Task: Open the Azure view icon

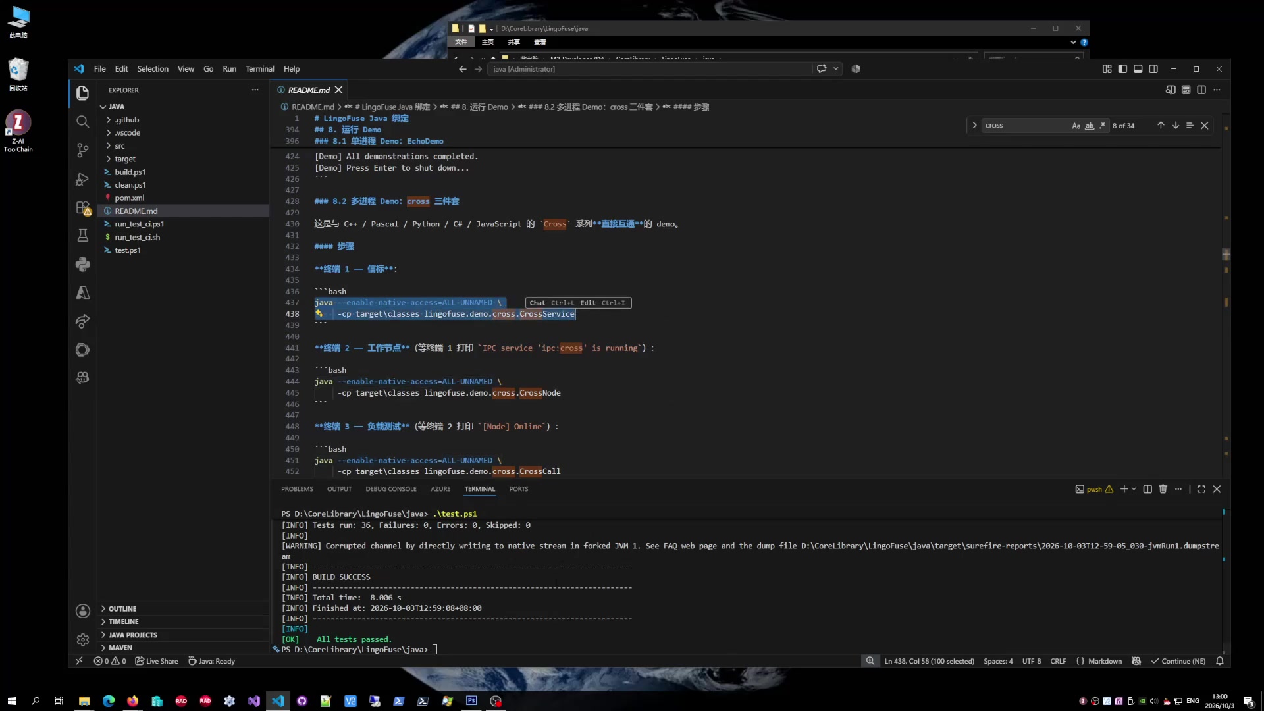Action: [x=82, y=293]
